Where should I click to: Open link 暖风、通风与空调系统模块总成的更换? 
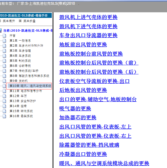pos(104,164)
